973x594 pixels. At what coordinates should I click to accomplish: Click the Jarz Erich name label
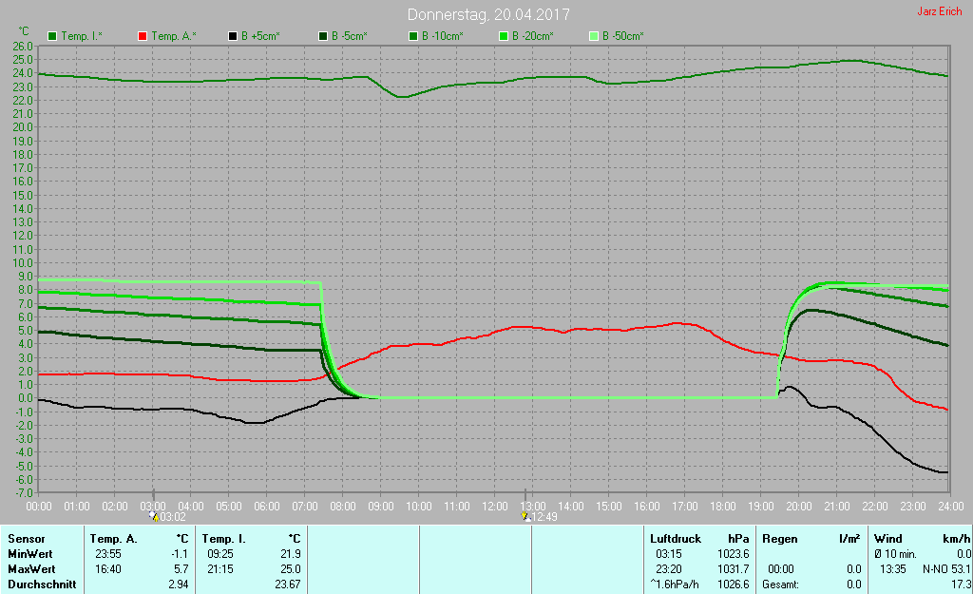pos(940,11)
